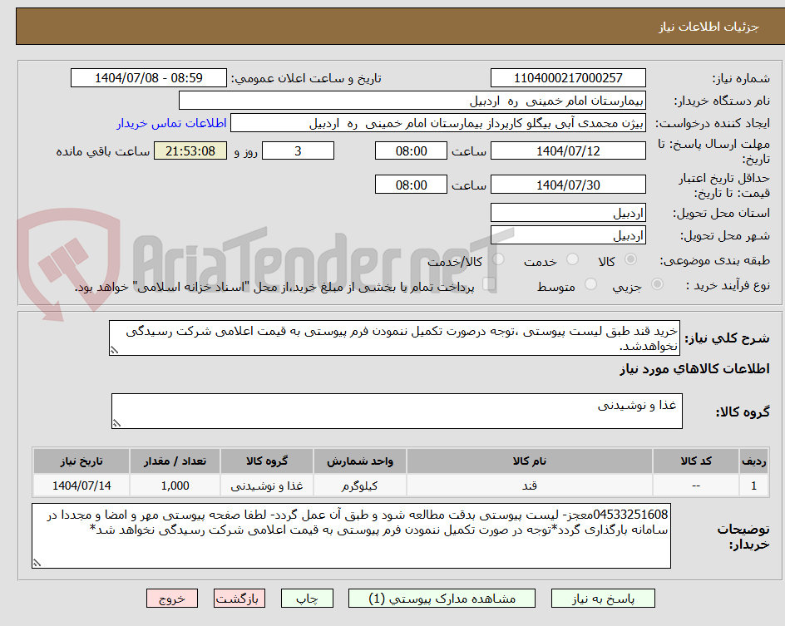This screenshot has height=626, width=785.
Task: Select the متوسط purchase process option
Action: (x=591, y=283)
